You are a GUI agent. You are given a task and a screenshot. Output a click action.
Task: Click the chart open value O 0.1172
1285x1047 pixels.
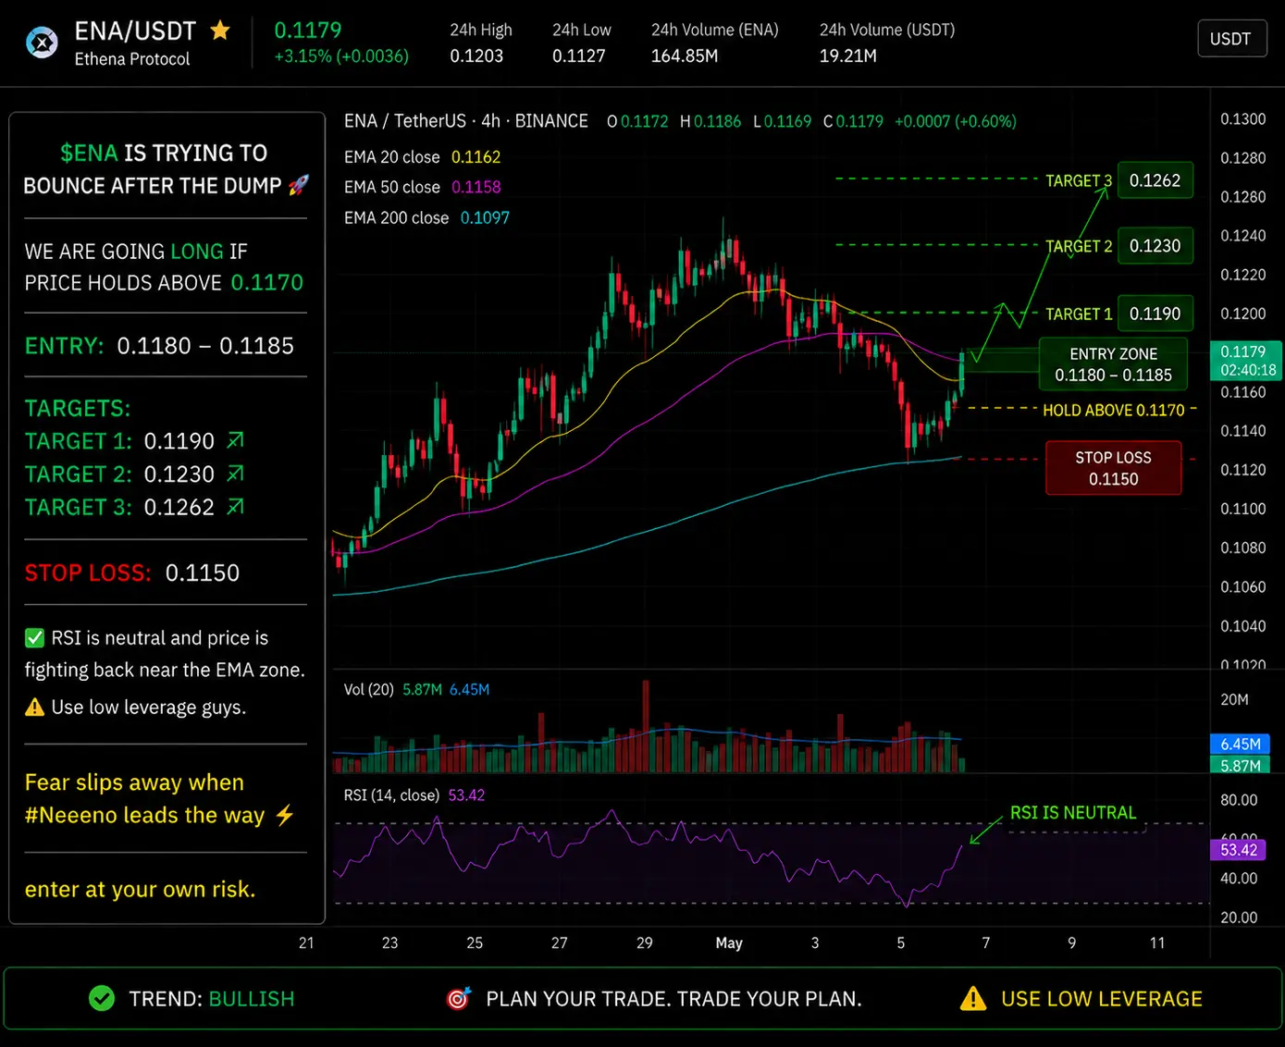pyautogui.click(x=637, y=121)
